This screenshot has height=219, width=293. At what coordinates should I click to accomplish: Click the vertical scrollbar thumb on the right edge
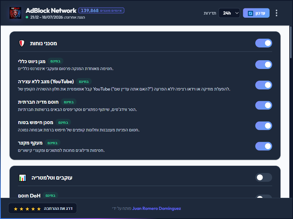pos(291,42)
